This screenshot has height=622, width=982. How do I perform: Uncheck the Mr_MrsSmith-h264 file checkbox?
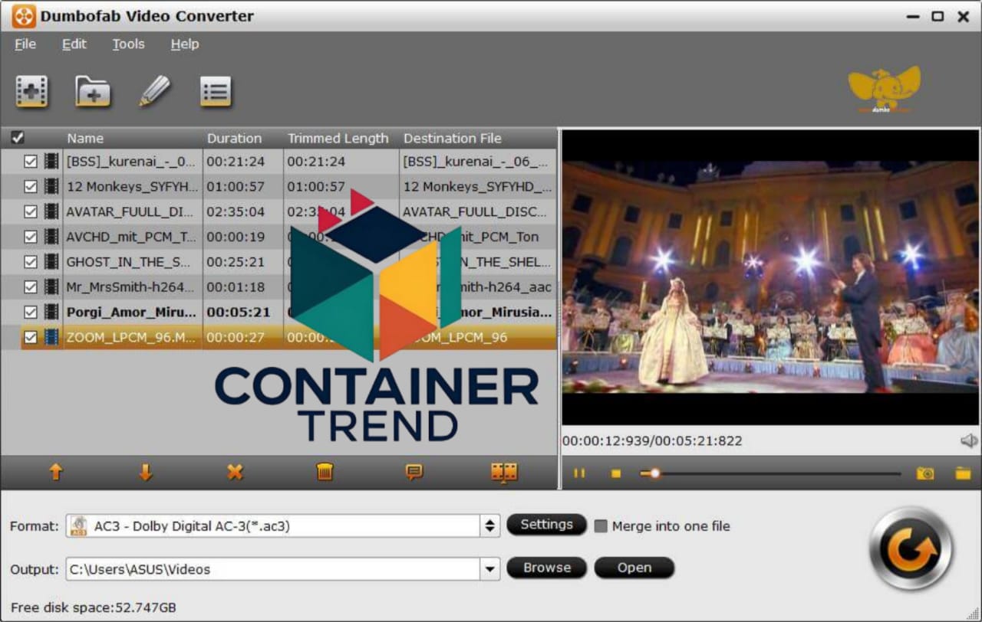(31, 287)
